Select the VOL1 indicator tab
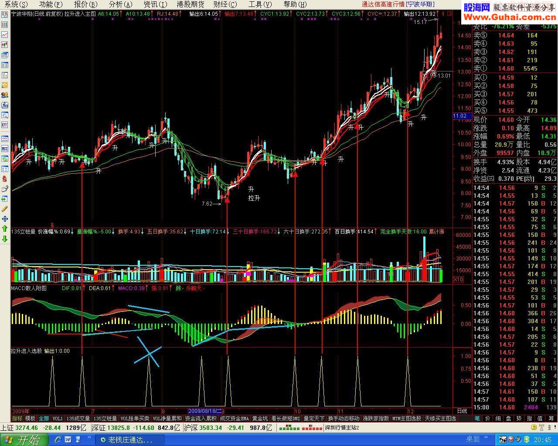The height and width of the screenshot is (446, 558). [x=58, y=419]
